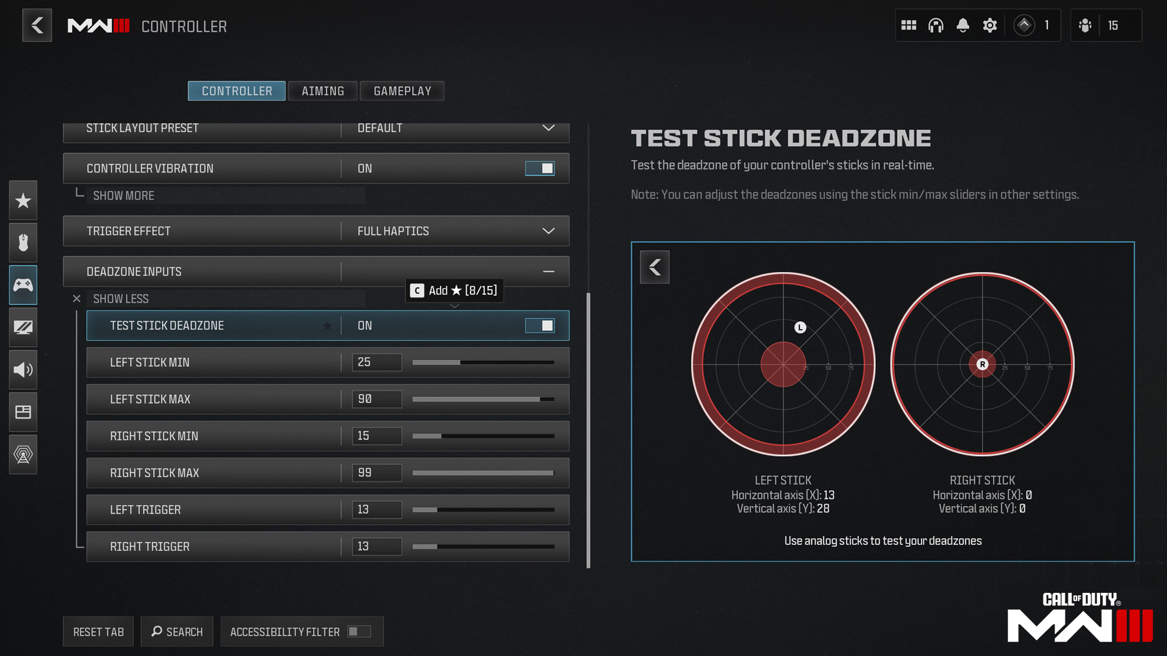The image size is (1167, 656).
Task: Click the Audio/Sound icon in sidebar
Action: [22, 369]
